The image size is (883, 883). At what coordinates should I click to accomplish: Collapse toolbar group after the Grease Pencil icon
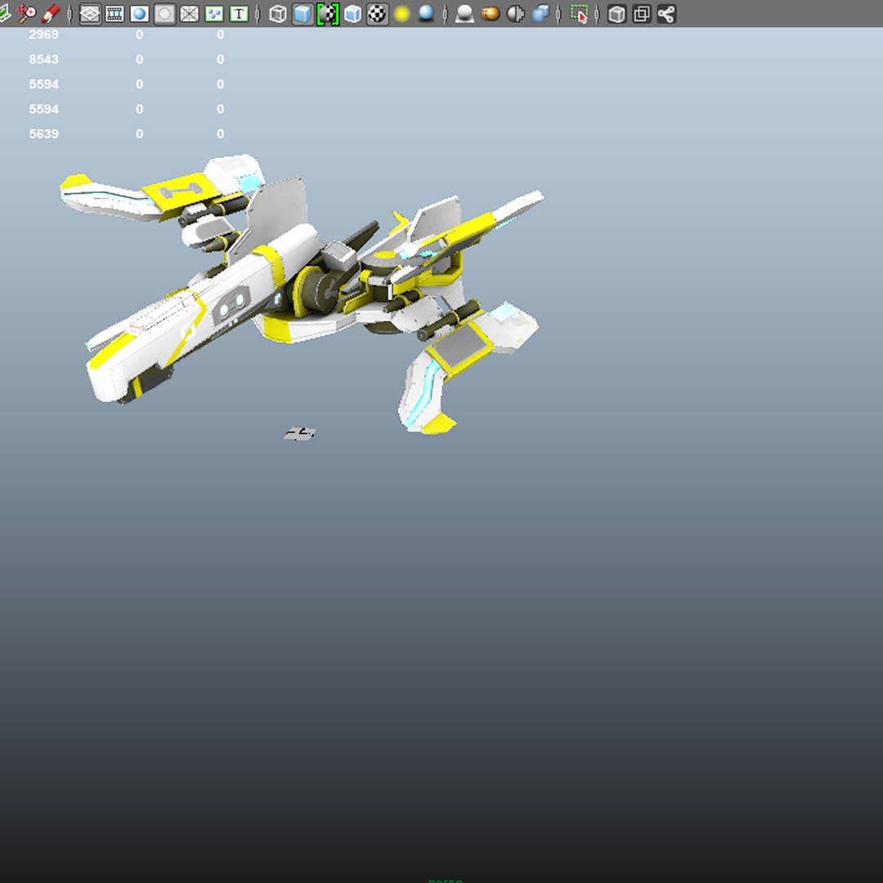click(x=69, y=14)
